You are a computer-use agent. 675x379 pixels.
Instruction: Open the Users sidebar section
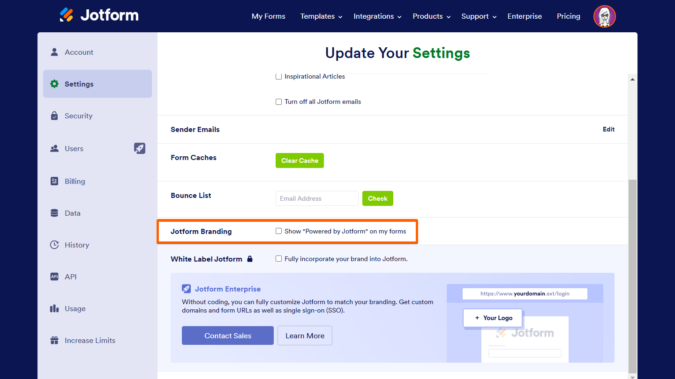[x=97, y=148]
